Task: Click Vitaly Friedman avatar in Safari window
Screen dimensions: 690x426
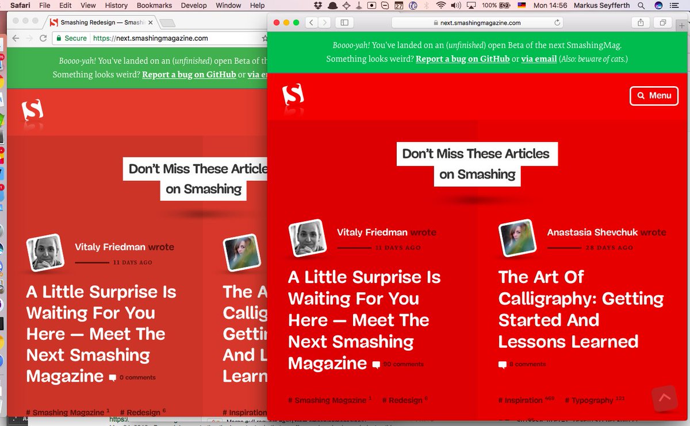Action: [307, 238]
